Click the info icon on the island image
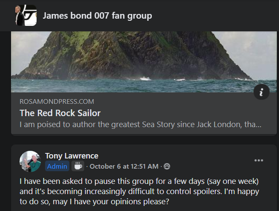 [261, 92]
